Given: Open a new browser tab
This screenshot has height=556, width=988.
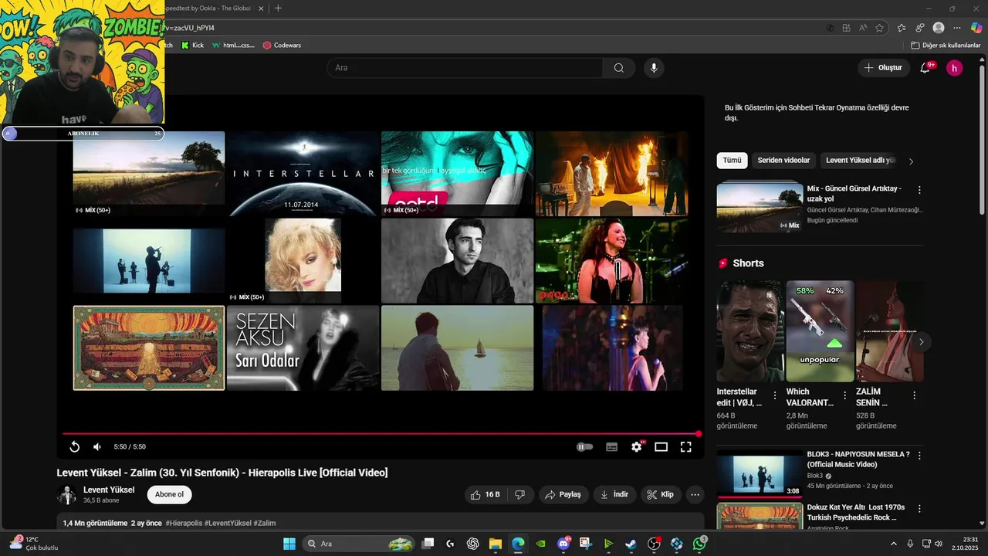Looking at the screenshot, I should [x=278, y=8].
